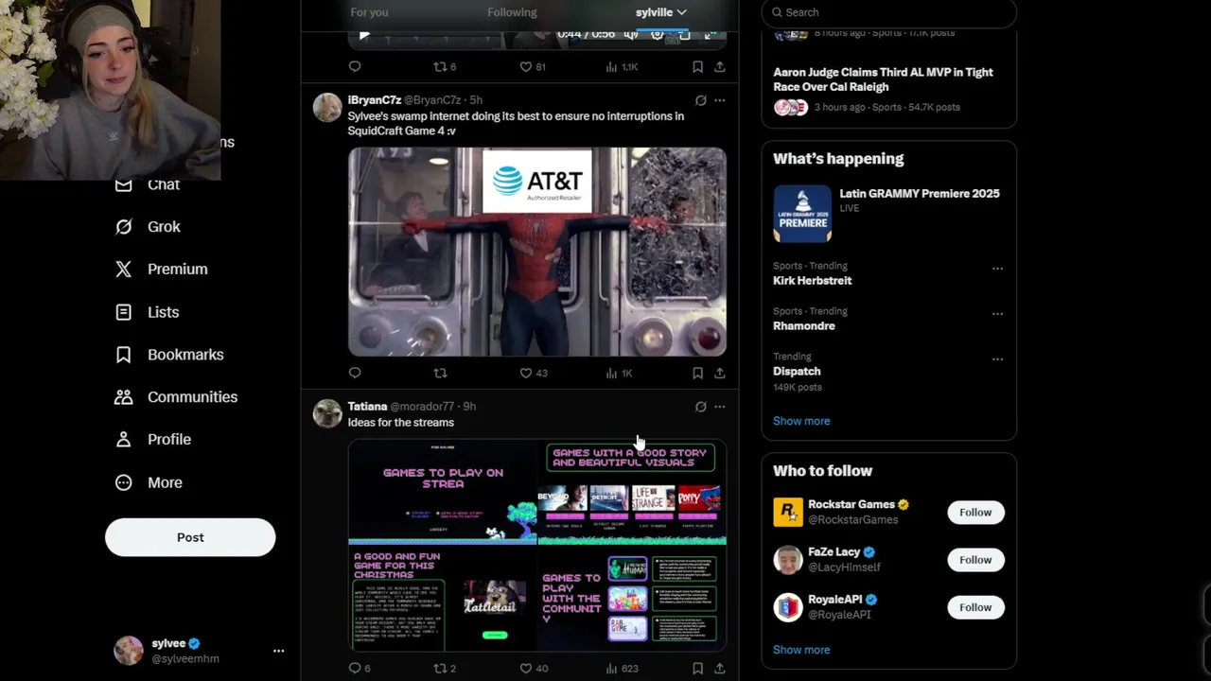This screenshot has height=681, width=1211.
Task: Open Rockstar Games profile picture
Action: click(x=788, y=513)
